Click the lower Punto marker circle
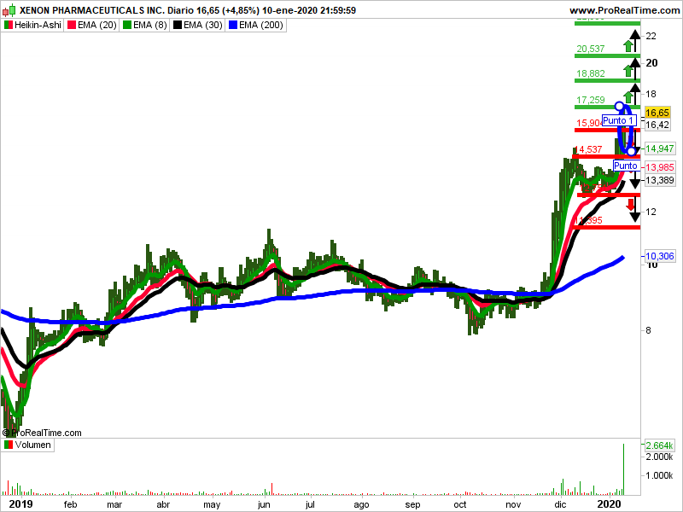 (x=631, y=152)
